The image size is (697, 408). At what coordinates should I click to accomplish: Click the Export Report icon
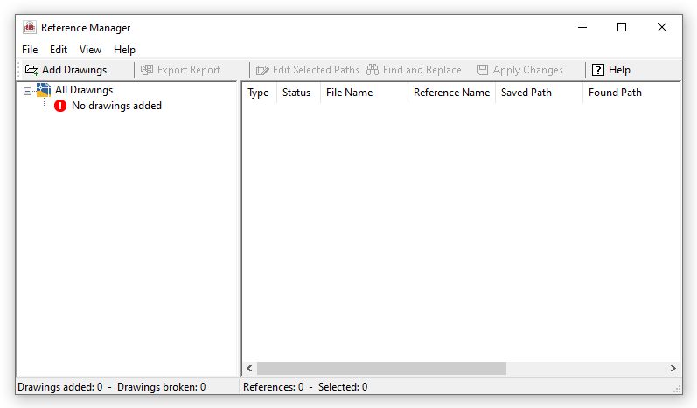pyautogui.click(x=147, y=70)
